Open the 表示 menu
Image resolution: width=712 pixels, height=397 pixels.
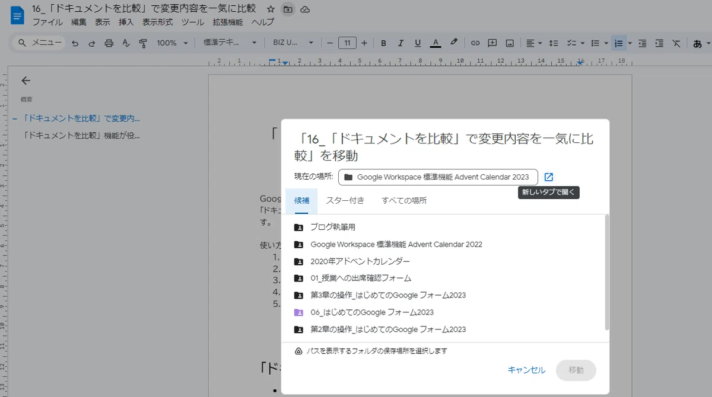103,23
